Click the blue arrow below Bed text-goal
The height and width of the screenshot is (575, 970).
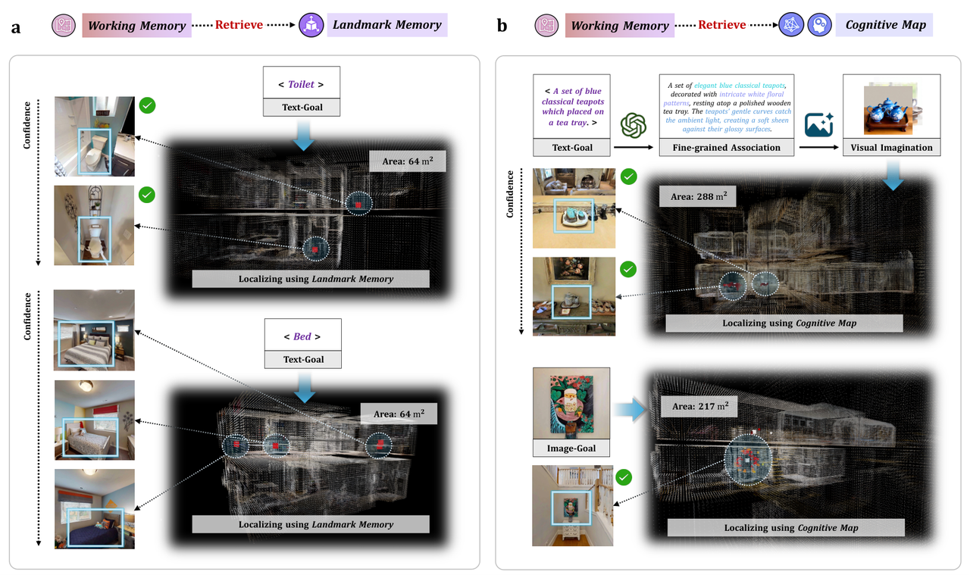(304, 386)
